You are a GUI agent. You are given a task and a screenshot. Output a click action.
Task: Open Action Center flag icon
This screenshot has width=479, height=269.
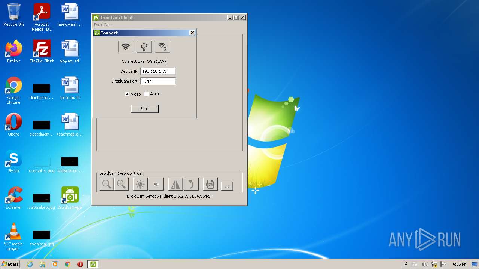443,264
